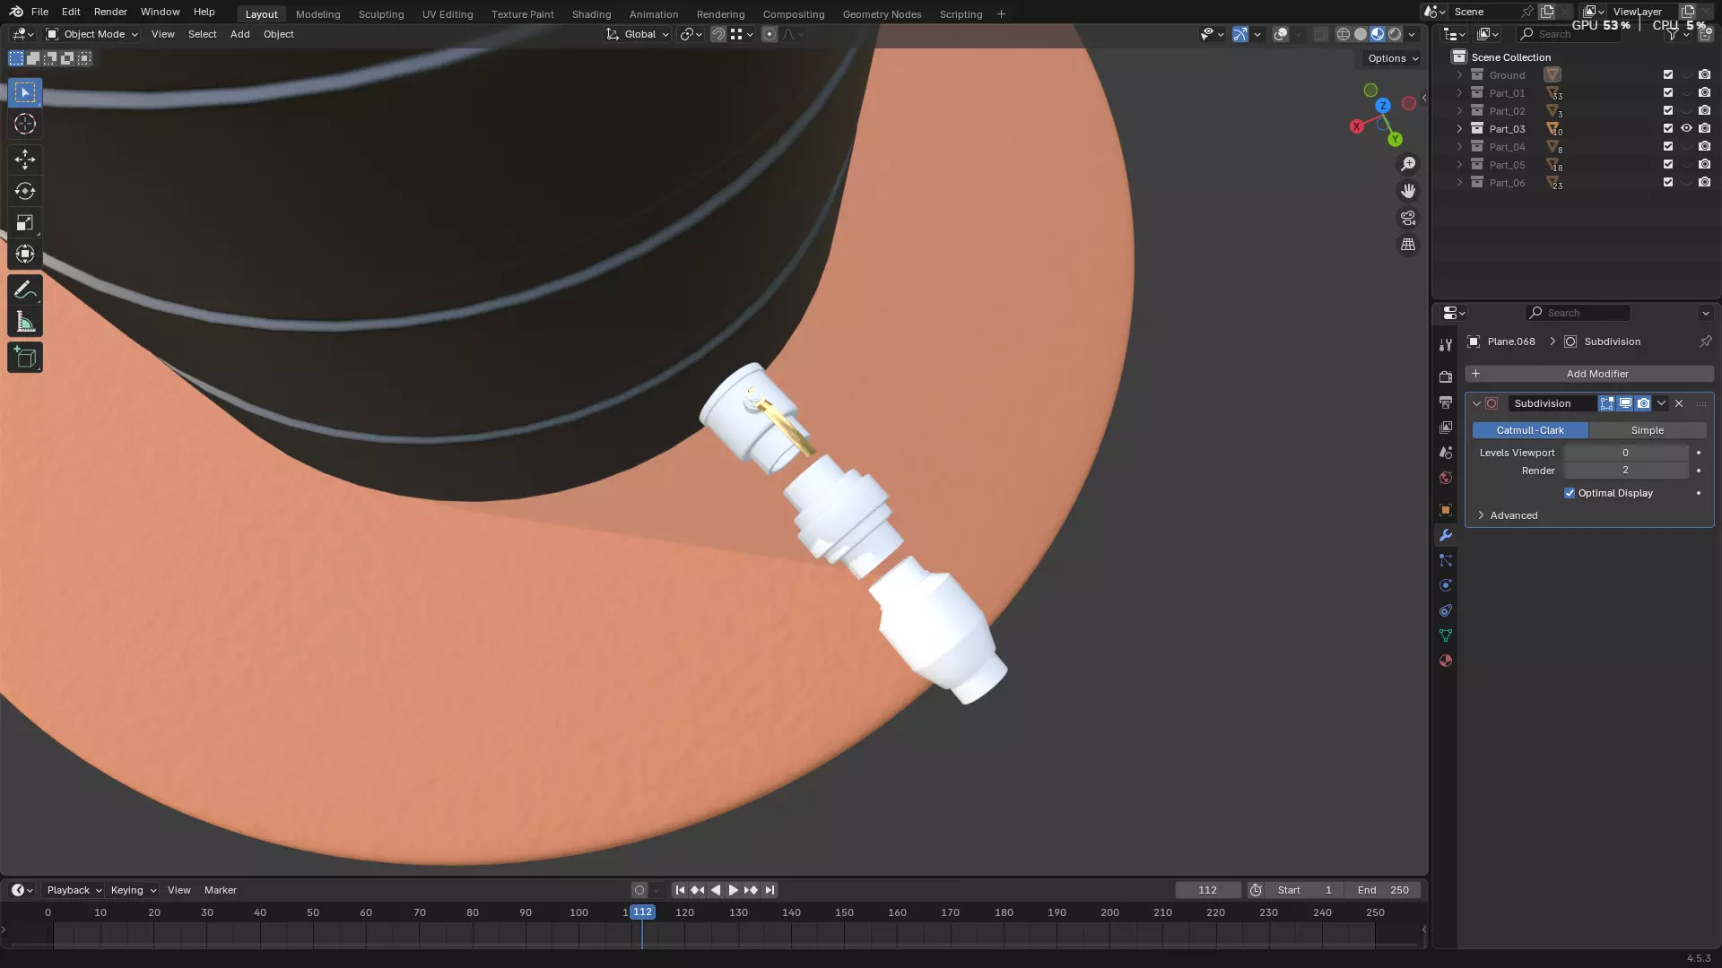Hide Part_03 collection with eye icon
The image size is (1722, 968).
click(1686, 128)
